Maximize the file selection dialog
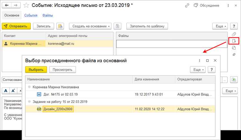This screenshot has width=241, height=140. [x=207, y=61]
